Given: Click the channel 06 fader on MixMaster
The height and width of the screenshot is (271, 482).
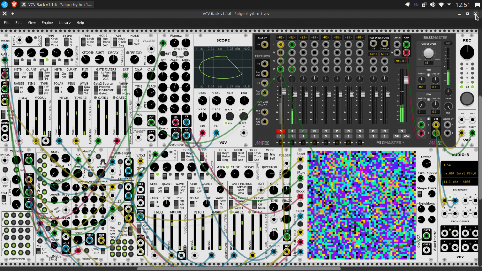Looking at the screenshot, I should coord(340,94).
